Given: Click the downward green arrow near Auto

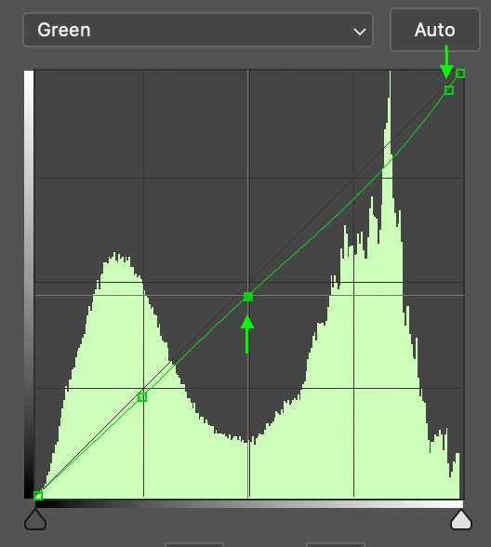Looking at the screenshot, I should (x=446, y=61).
